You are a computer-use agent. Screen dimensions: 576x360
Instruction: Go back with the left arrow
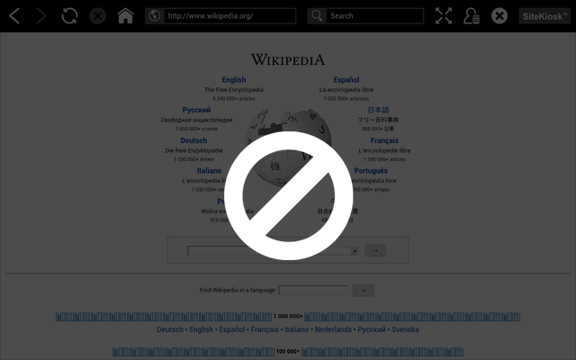pos(14,16)
